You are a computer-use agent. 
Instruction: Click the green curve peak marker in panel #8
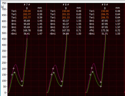pyautogui.click(x=54, y=73)
